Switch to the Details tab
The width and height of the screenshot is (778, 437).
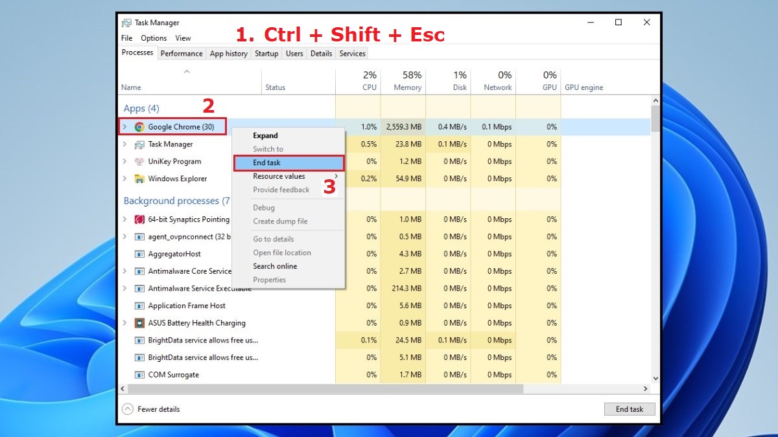coord(321,54)
